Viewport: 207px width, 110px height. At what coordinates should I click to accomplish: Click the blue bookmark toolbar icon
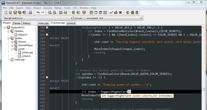[137, 12]
